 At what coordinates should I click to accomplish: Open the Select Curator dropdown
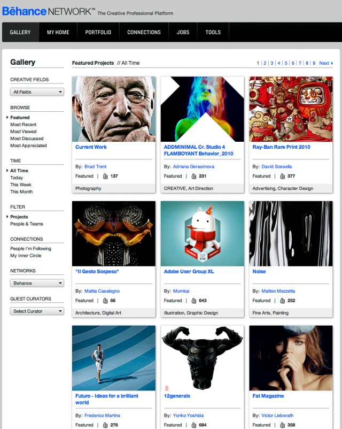coord(37,311)
